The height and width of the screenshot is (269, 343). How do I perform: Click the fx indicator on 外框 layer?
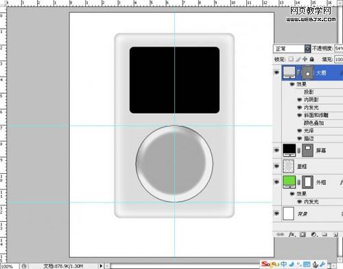pyautogui.click(x=341, y=182)
